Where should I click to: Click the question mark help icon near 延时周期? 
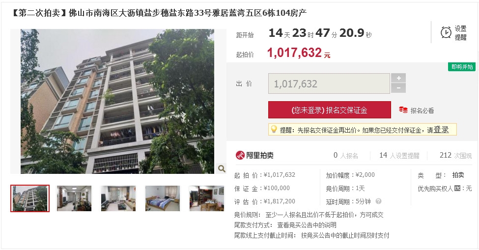pos(378,201)
